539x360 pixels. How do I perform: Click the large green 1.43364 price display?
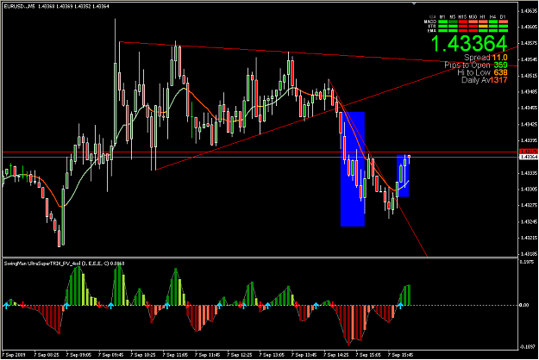[469, 44]
